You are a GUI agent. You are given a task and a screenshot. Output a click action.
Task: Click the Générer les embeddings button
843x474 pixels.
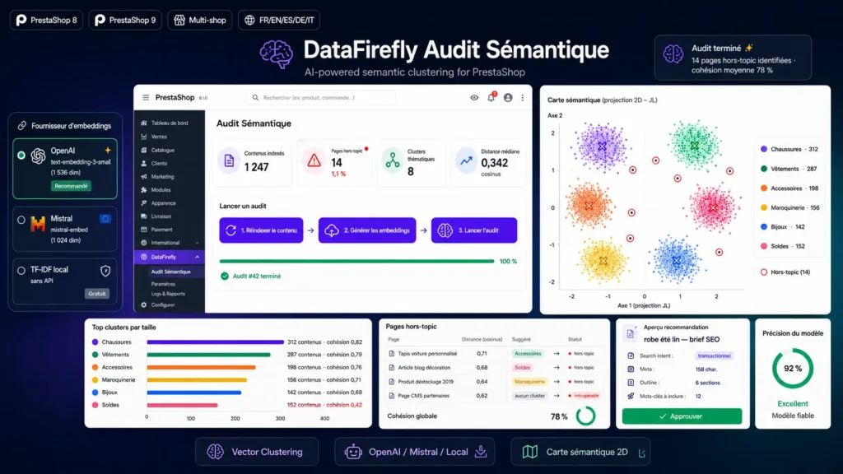click(x=367, y=230)
